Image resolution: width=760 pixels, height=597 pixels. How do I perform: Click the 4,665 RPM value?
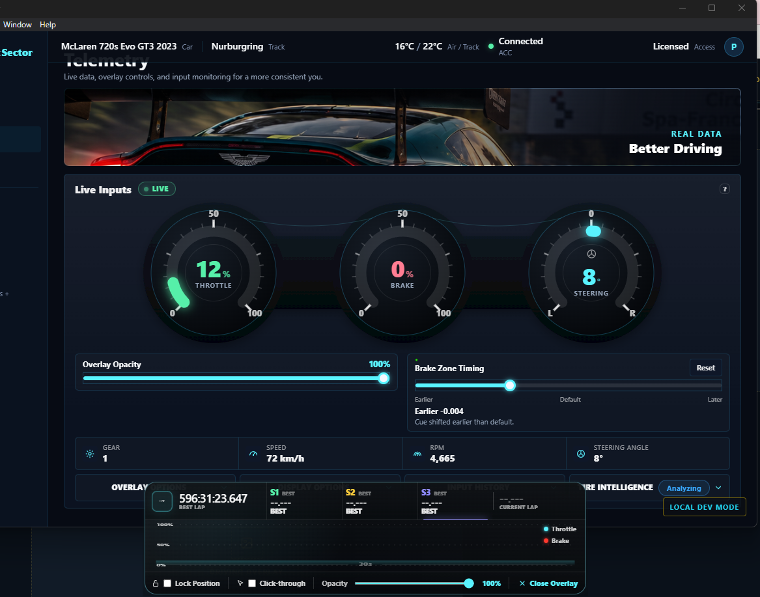coord(442,458)
